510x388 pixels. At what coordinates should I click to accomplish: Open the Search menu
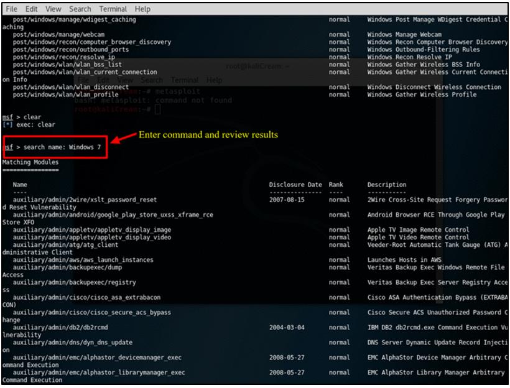coord(80,9)
